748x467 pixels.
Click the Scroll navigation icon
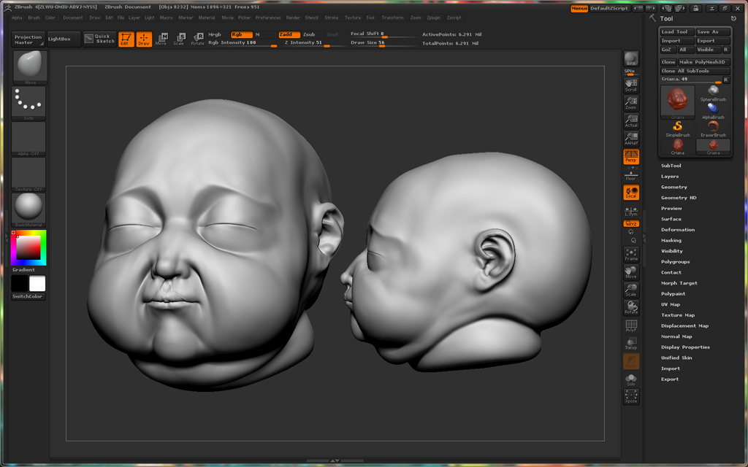(631, 85)
